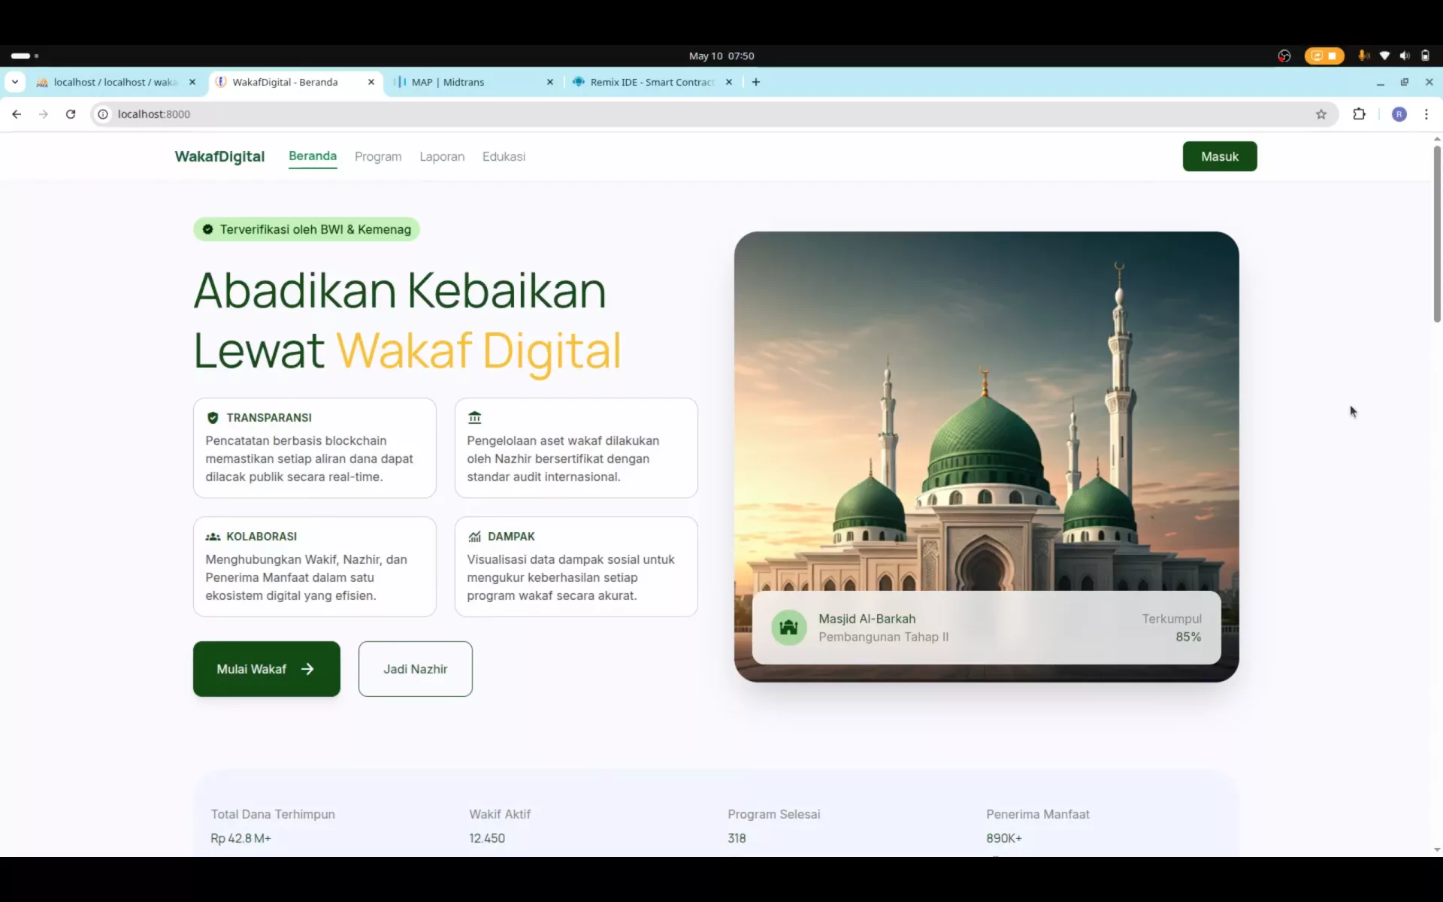This screenshot has height=902, width=1443.
Task: Open the Chrome three-dot menu
Action: 1426,114
